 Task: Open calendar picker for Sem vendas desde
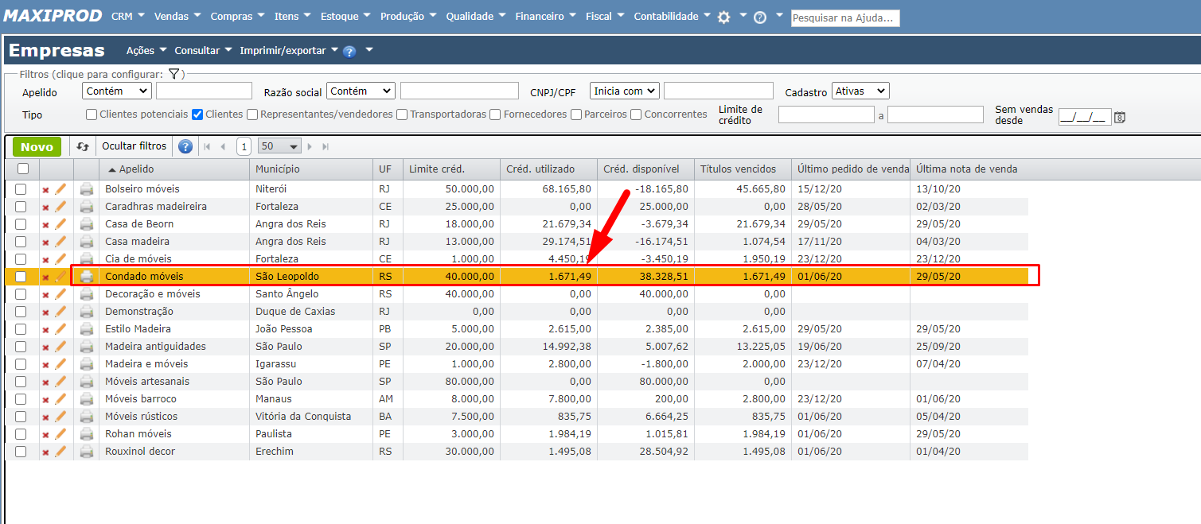pyautogui.click(x=1120, y=117)
